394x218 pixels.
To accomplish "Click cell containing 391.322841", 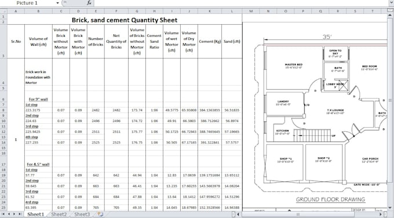I will (210, 142).
